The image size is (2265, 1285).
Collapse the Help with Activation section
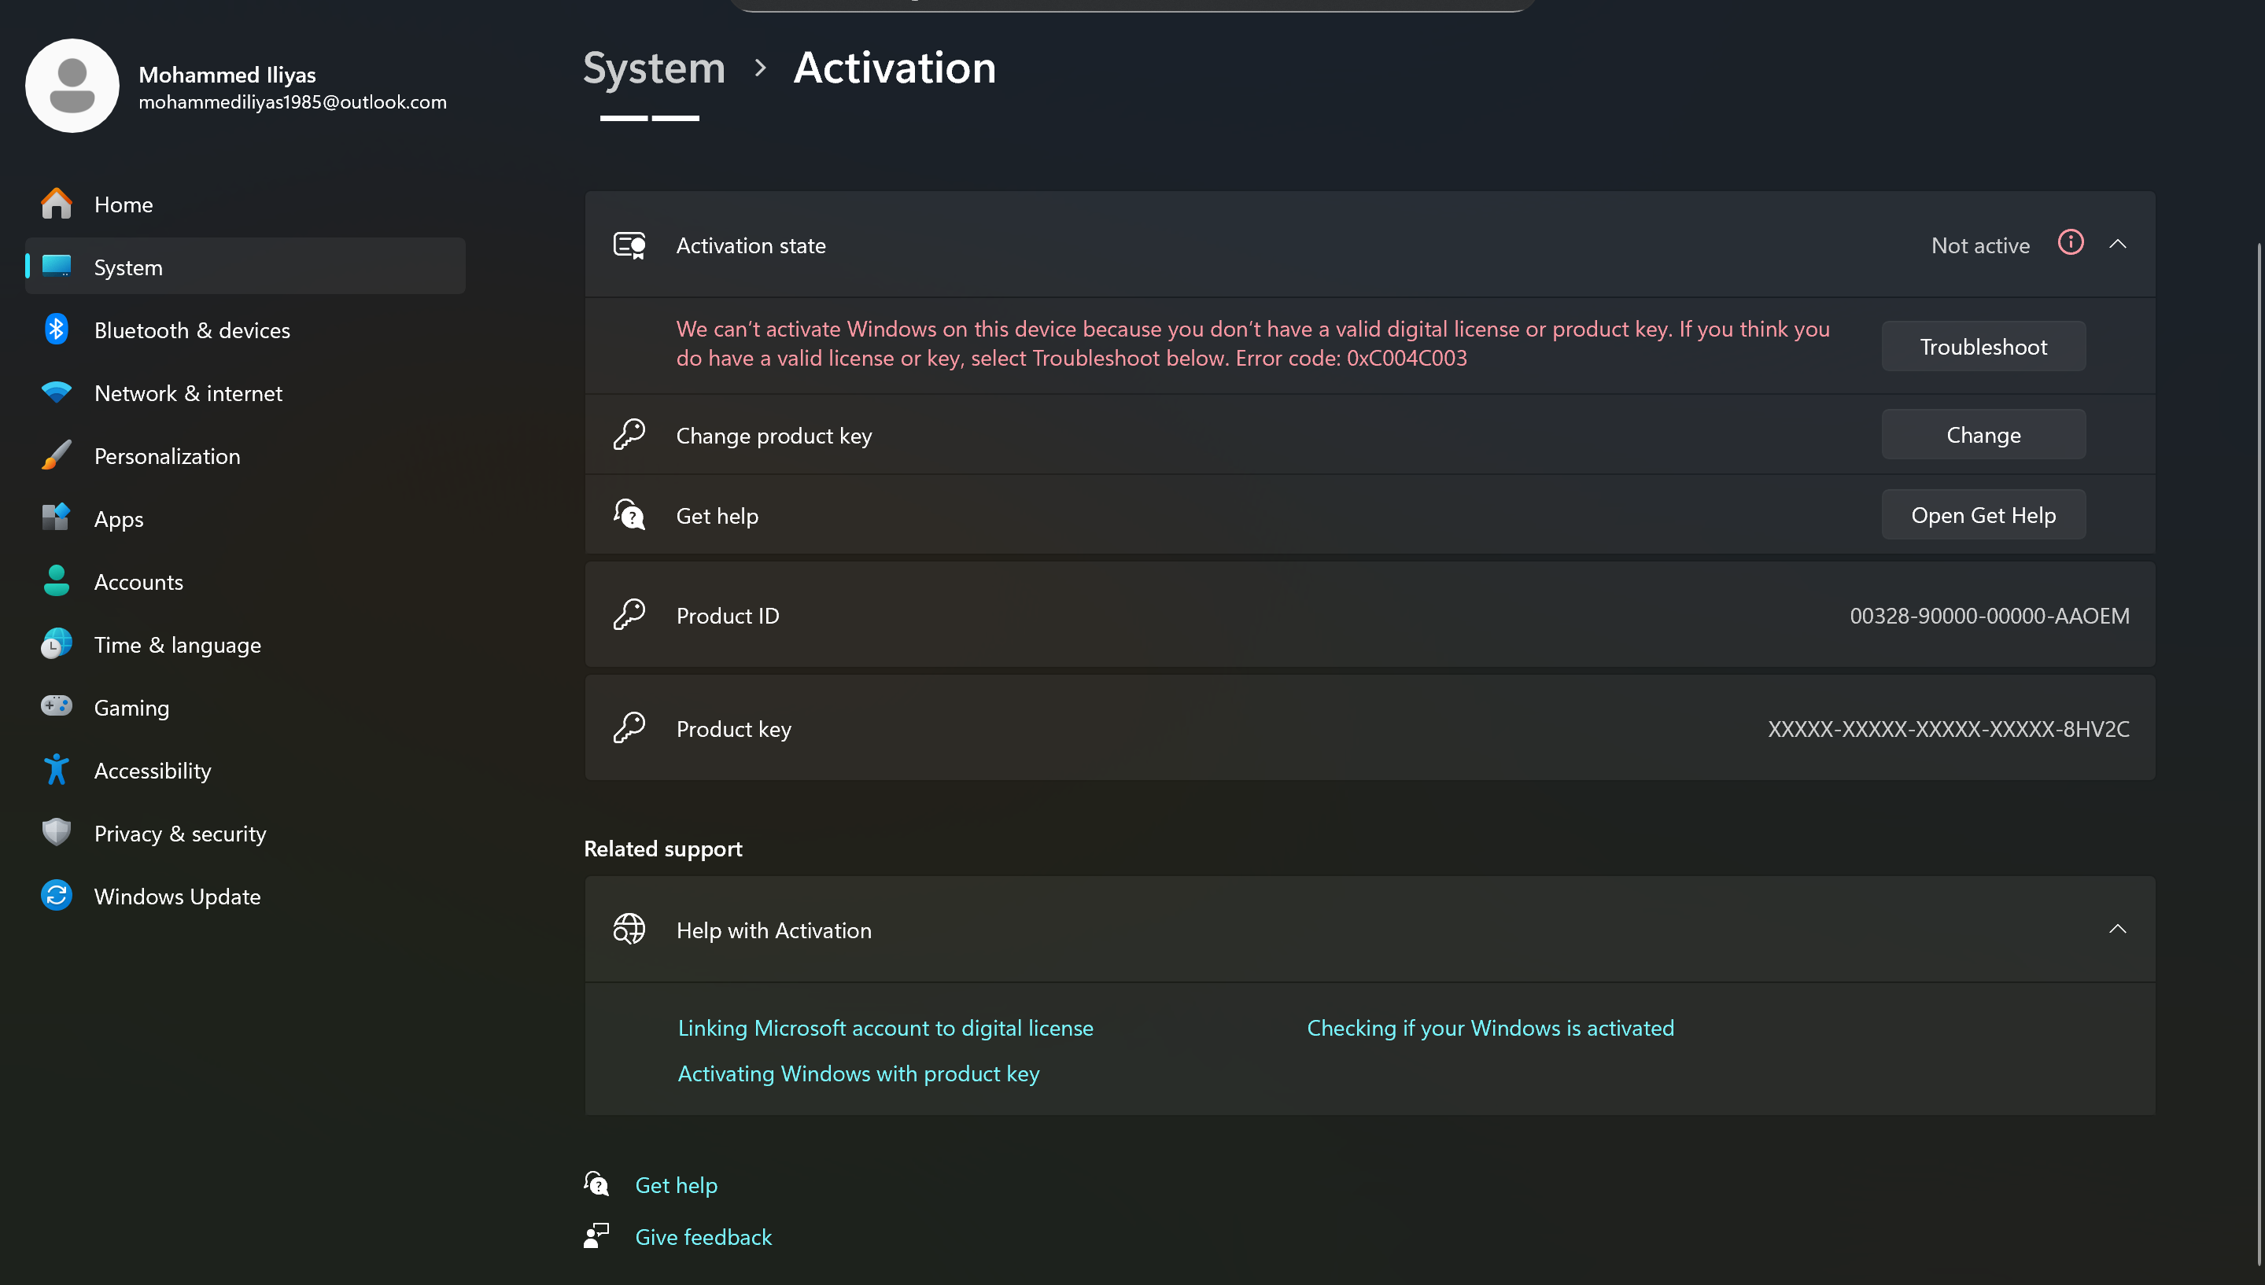pyautogui.click(x=2118, y=930)
